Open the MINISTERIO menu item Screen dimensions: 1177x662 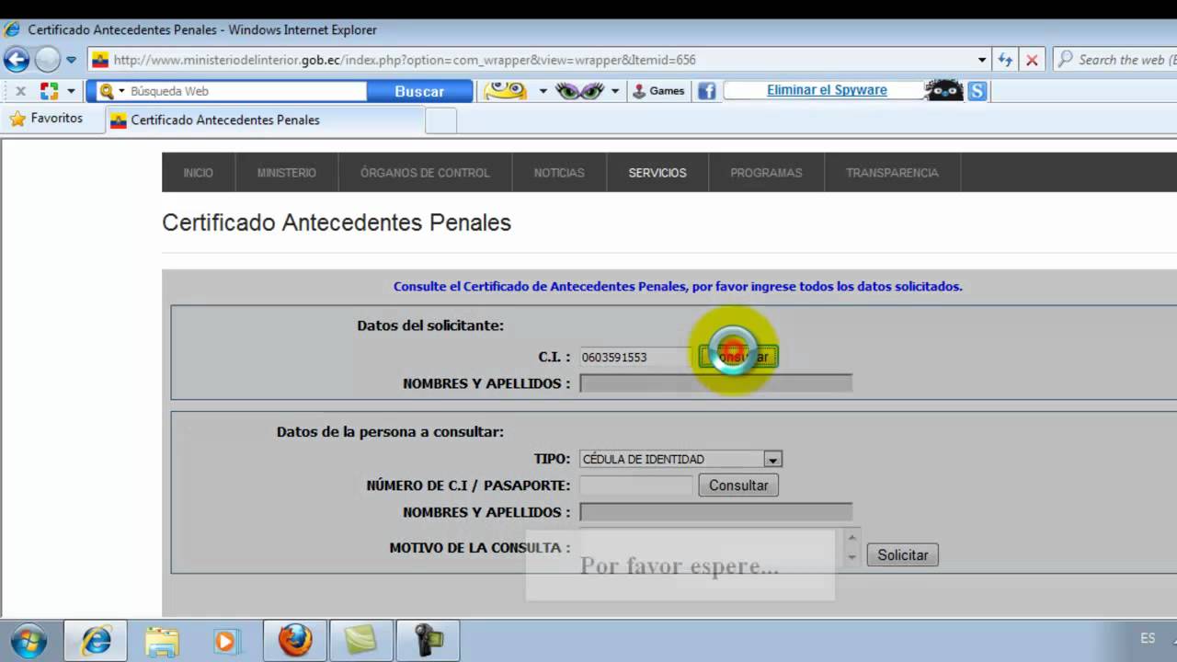287,173
